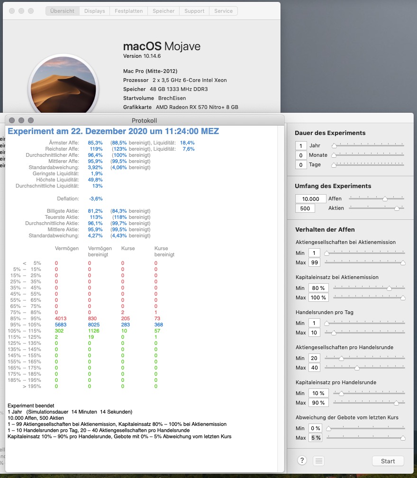Click the Teuerste Aktie value '113%'
This screenshot has width=417, height=478.
click(x=96, y=217)
